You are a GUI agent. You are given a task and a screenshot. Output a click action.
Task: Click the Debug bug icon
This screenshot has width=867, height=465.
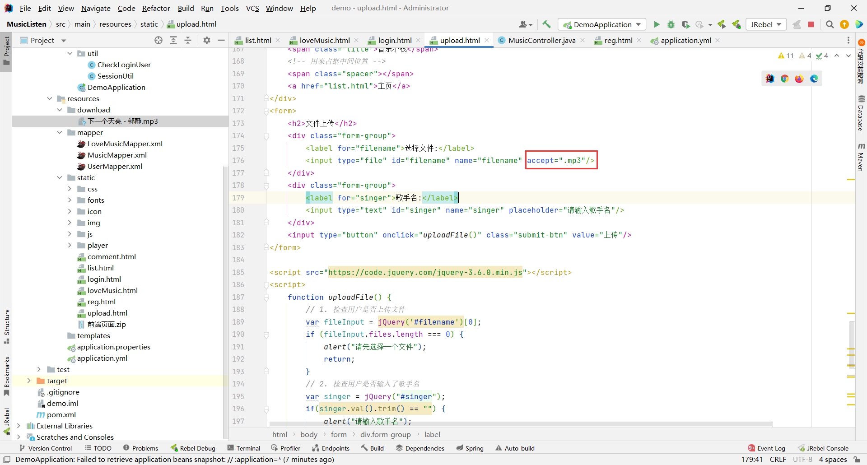[671, 24]
